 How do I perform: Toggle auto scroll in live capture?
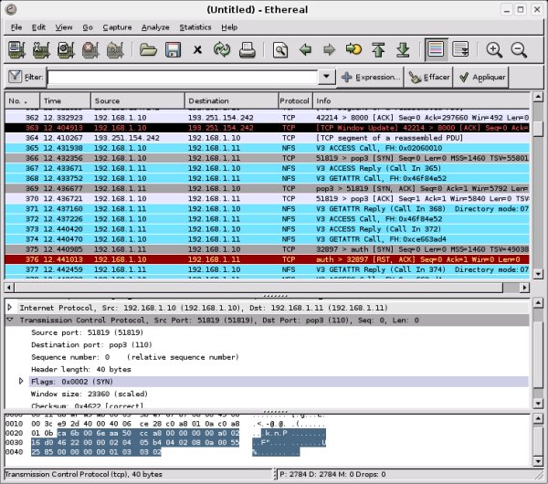460,50
